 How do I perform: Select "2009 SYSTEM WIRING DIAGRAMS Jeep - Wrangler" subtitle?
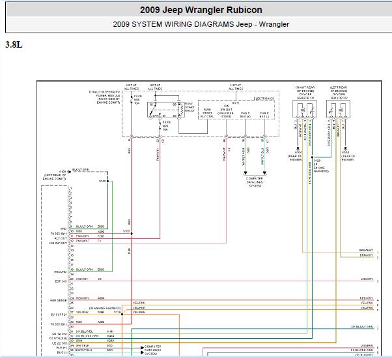(x=201, y=24)
